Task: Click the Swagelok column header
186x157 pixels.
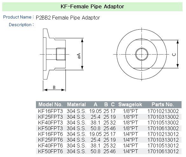Action: (130, 105)
